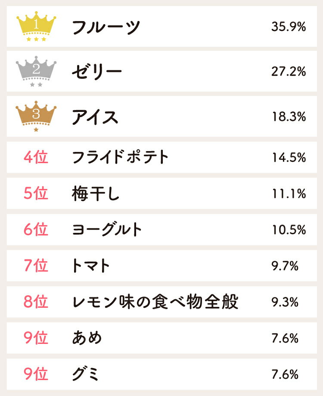Select the トマト item
This screenshot has width=323, height=396.
[91, 266]
